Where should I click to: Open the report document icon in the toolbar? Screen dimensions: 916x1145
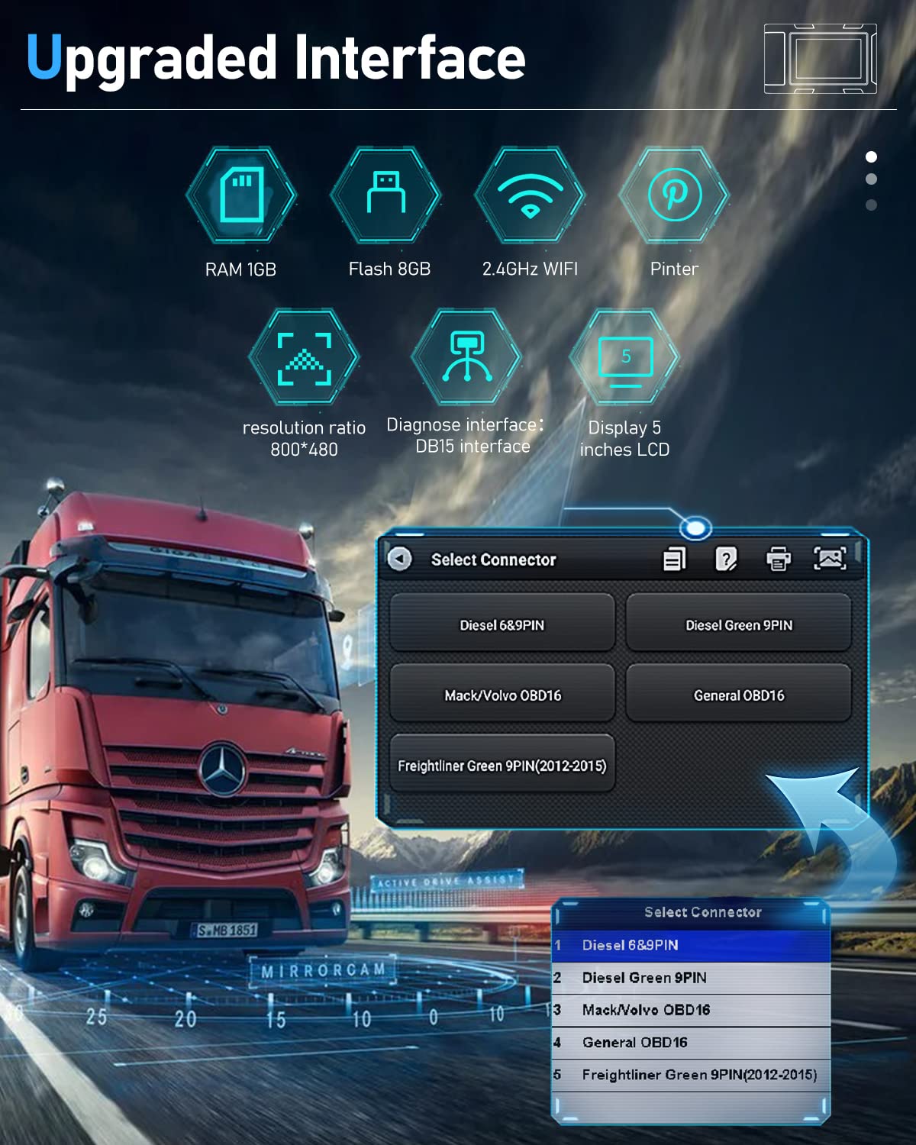[674, 560]
